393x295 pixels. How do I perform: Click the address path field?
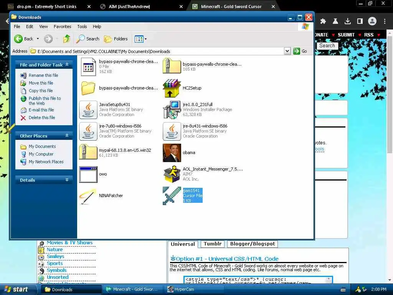coord(157,51)
